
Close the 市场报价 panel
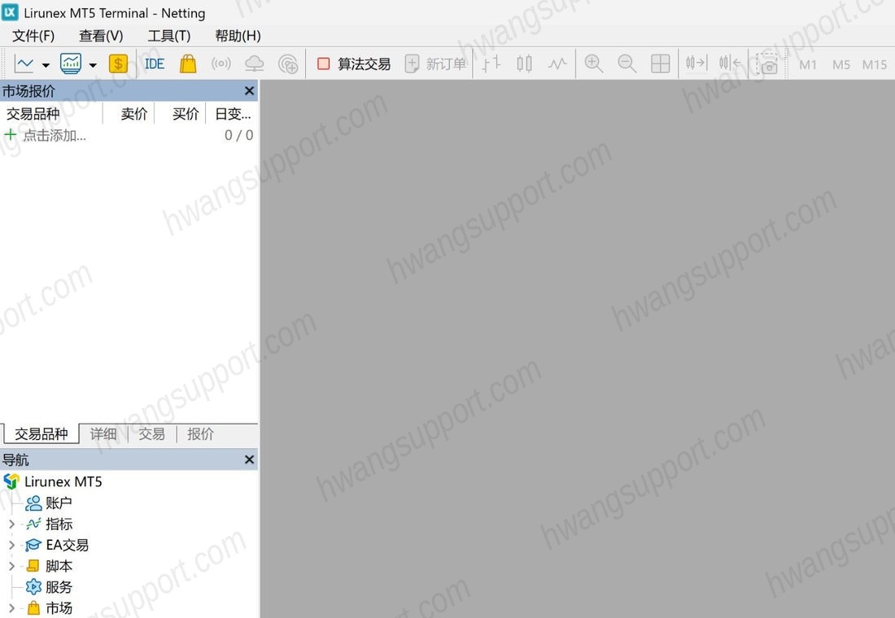click(x=250, y=91)
